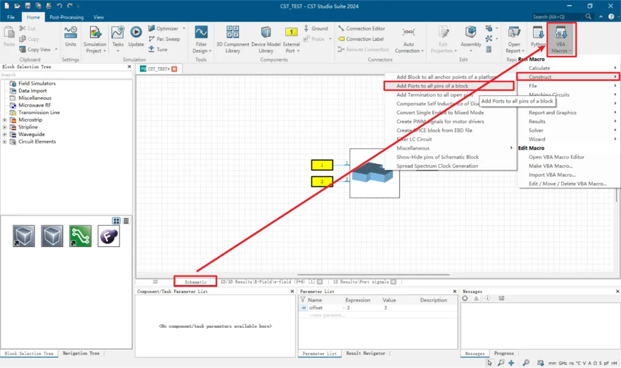The height and width of the screenshot is (368, 621).
Task: Click the horizontal scrollbar under the schematic
Action: [x=373, y=275]
